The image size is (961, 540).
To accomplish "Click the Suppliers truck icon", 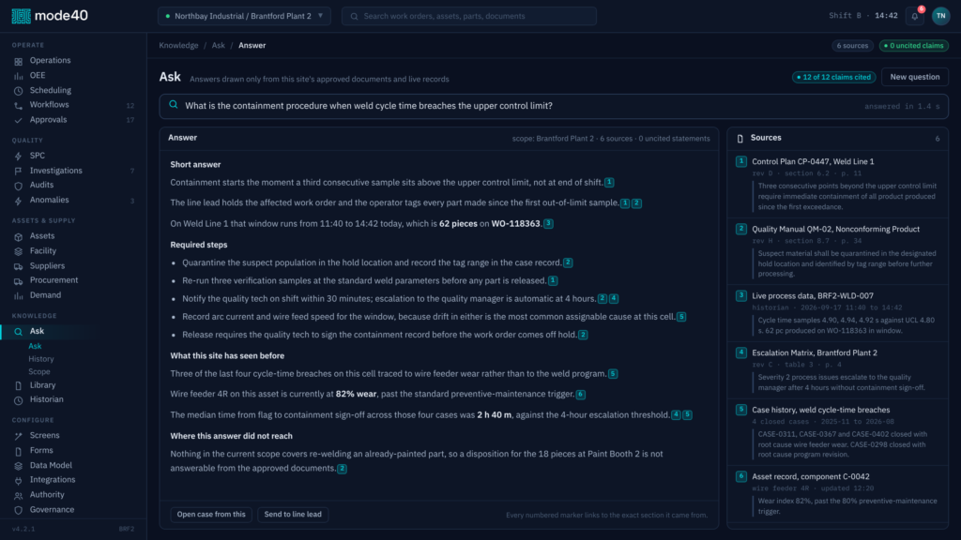I will click(19, 266).
